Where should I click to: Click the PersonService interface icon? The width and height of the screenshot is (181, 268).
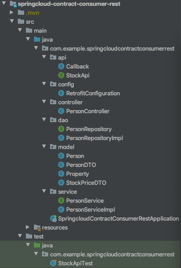pyautogui.click(x=61, y=200)
